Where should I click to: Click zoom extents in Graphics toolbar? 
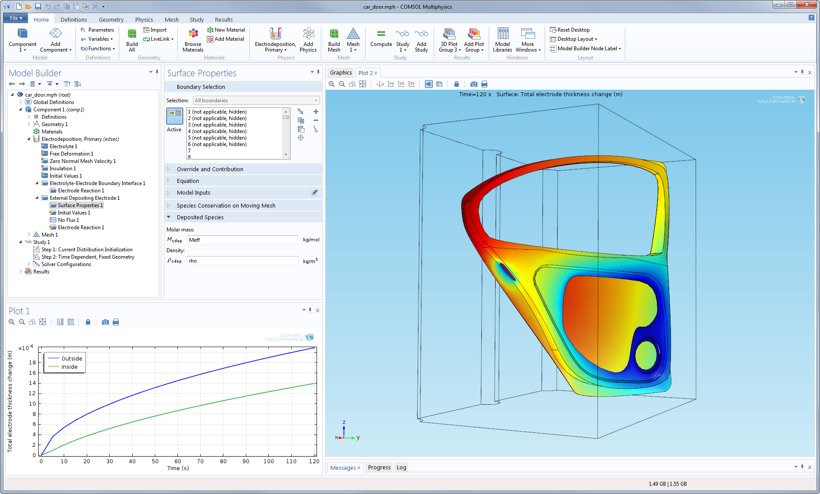(363, 84)
